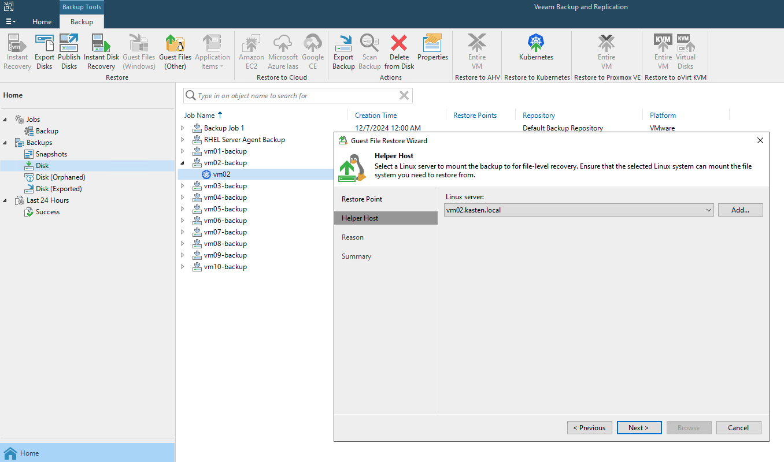This screenshot has width=784, height=462.
Task: Click the Backup Tools contextual tab
Action: tap(82, 7)
